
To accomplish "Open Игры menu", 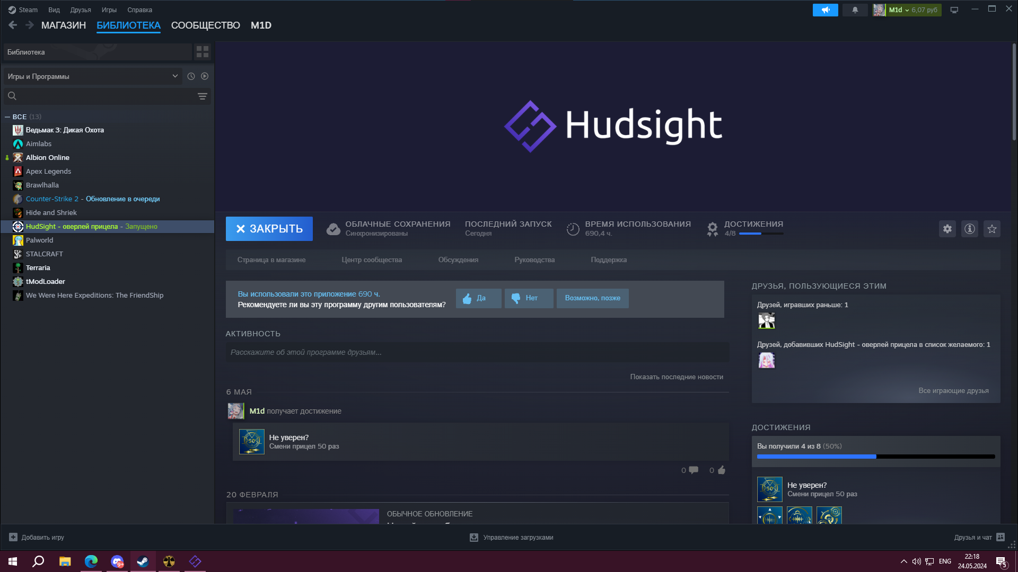I will pyautogui.click(x=109, y=10).
